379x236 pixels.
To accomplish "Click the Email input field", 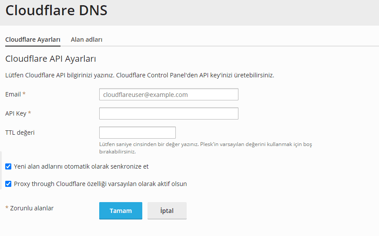I will point(168,94).
